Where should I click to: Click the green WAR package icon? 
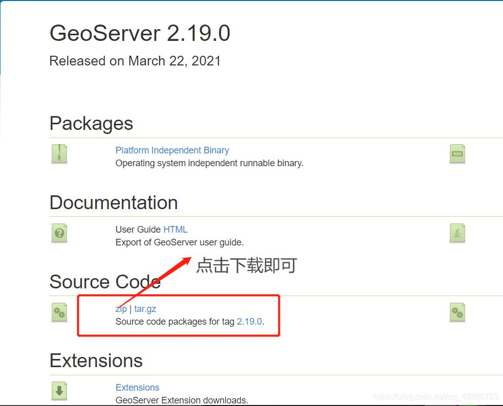click(457, 153)
